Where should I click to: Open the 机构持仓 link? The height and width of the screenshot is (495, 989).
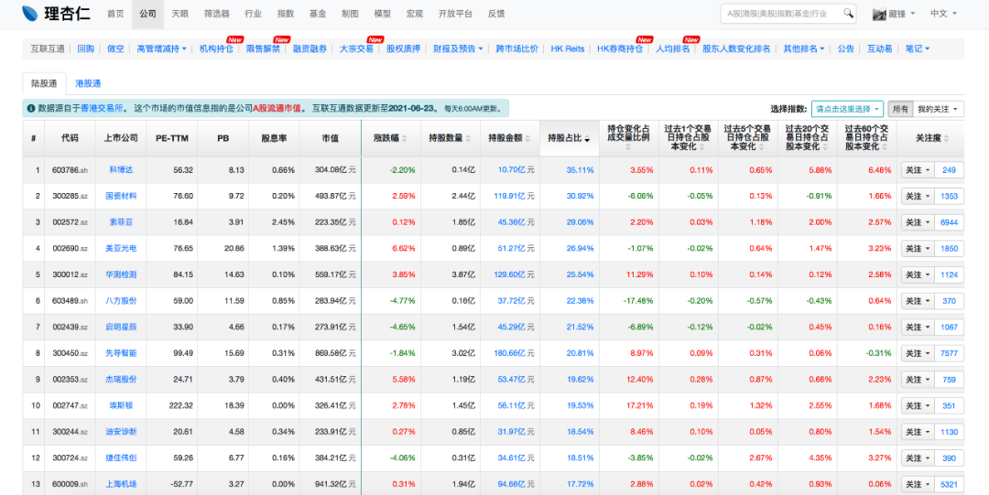pyautogui.click(x=216, y=48)
